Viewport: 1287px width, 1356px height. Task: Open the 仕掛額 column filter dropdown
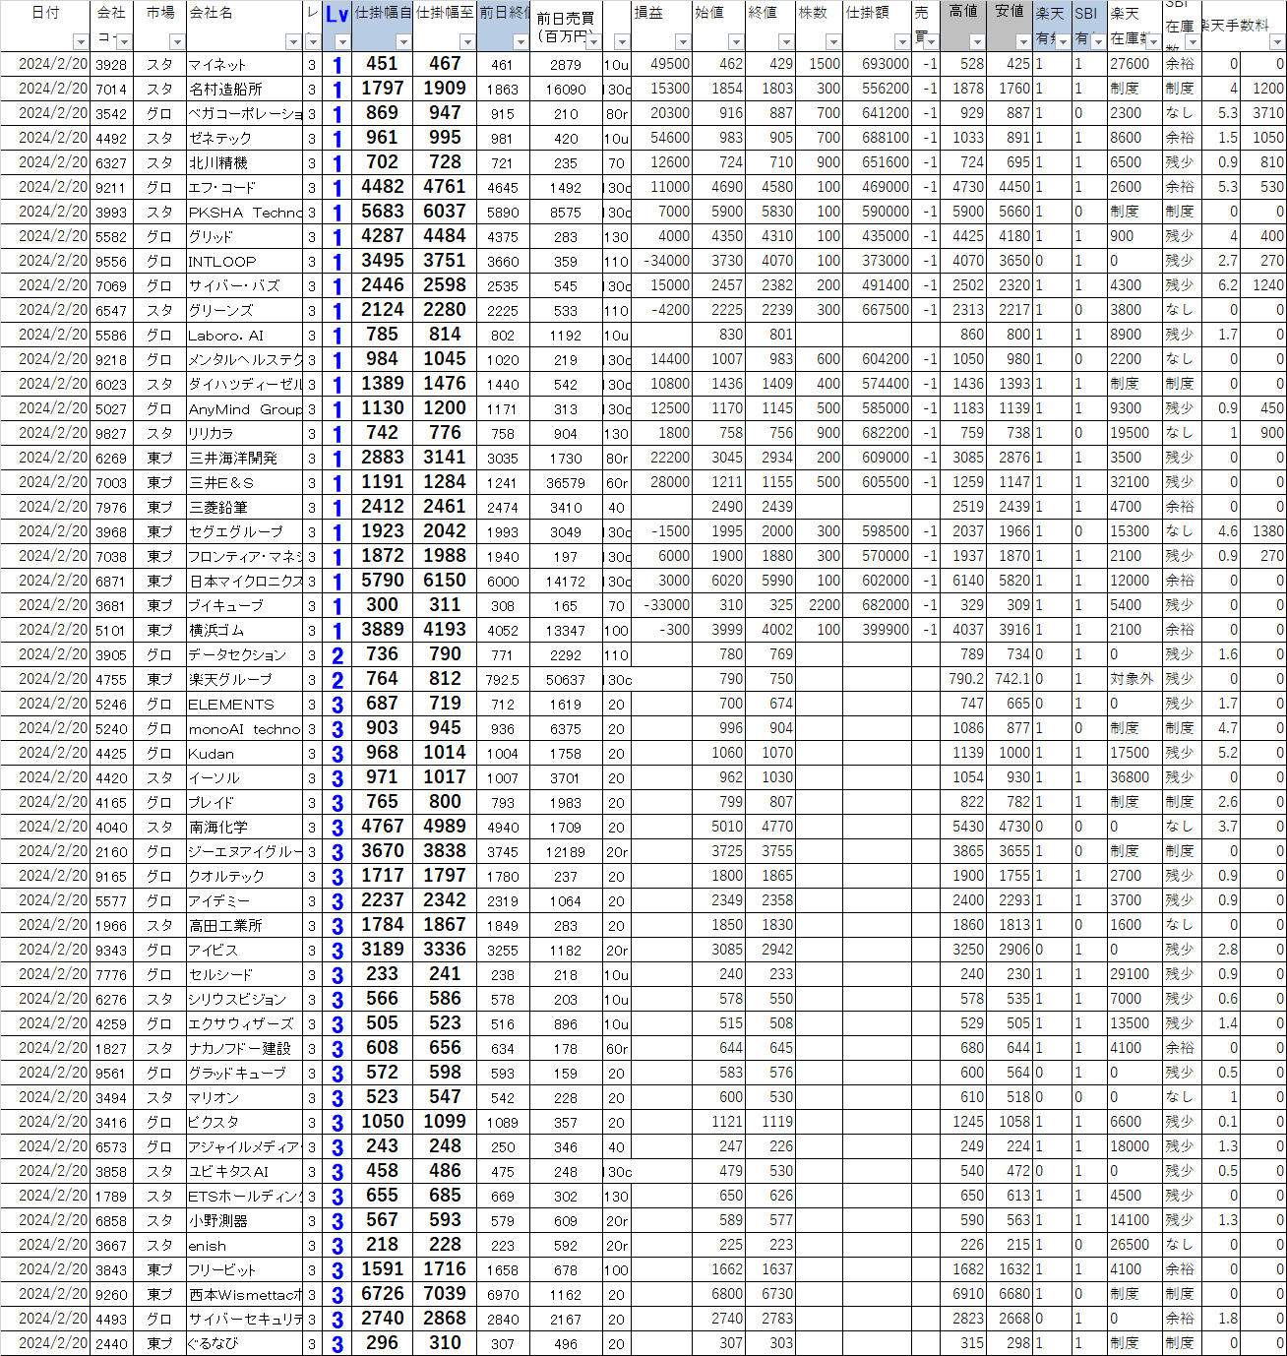(902, 41)
